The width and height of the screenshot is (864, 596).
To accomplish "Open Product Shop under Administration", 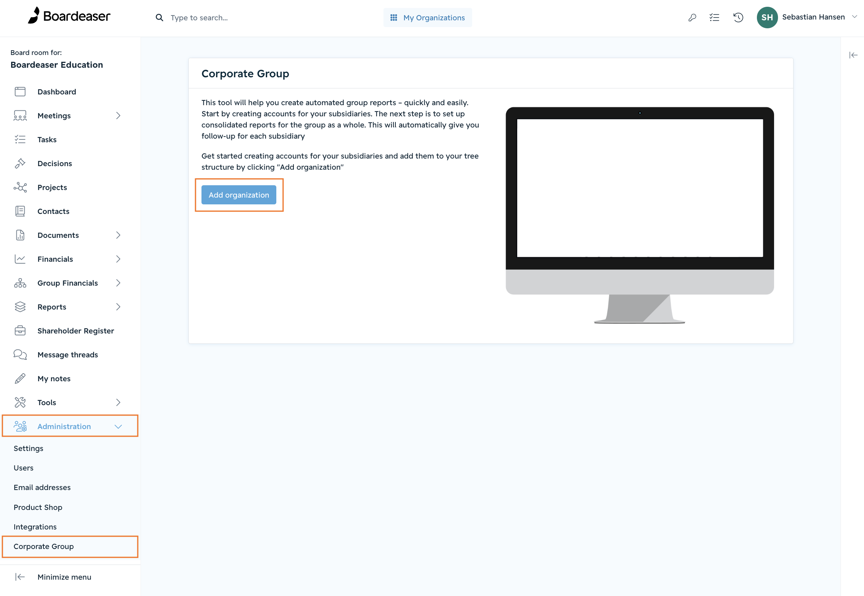I will [38, 507].
